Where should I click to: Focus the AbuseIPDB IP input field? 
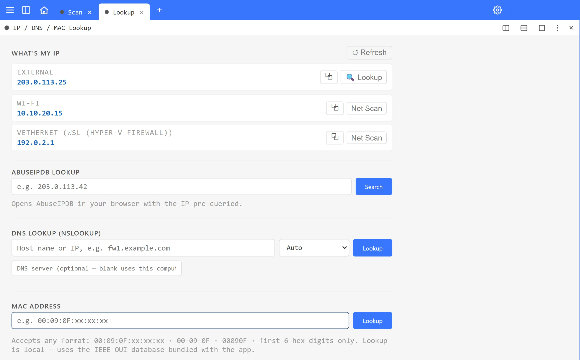coord(182,187)
